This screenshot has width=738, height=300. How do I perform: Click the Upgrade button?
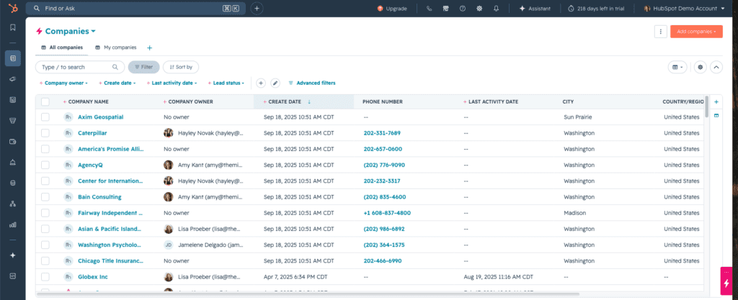(x=392, y=9)
